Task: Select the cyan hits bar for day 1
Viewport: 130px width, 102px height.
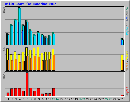Action: tap(8, 40)
